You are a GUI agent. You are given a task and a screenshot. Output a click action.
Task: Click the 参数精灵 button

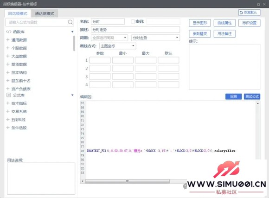pyautogui.click(x=200, y=34)
